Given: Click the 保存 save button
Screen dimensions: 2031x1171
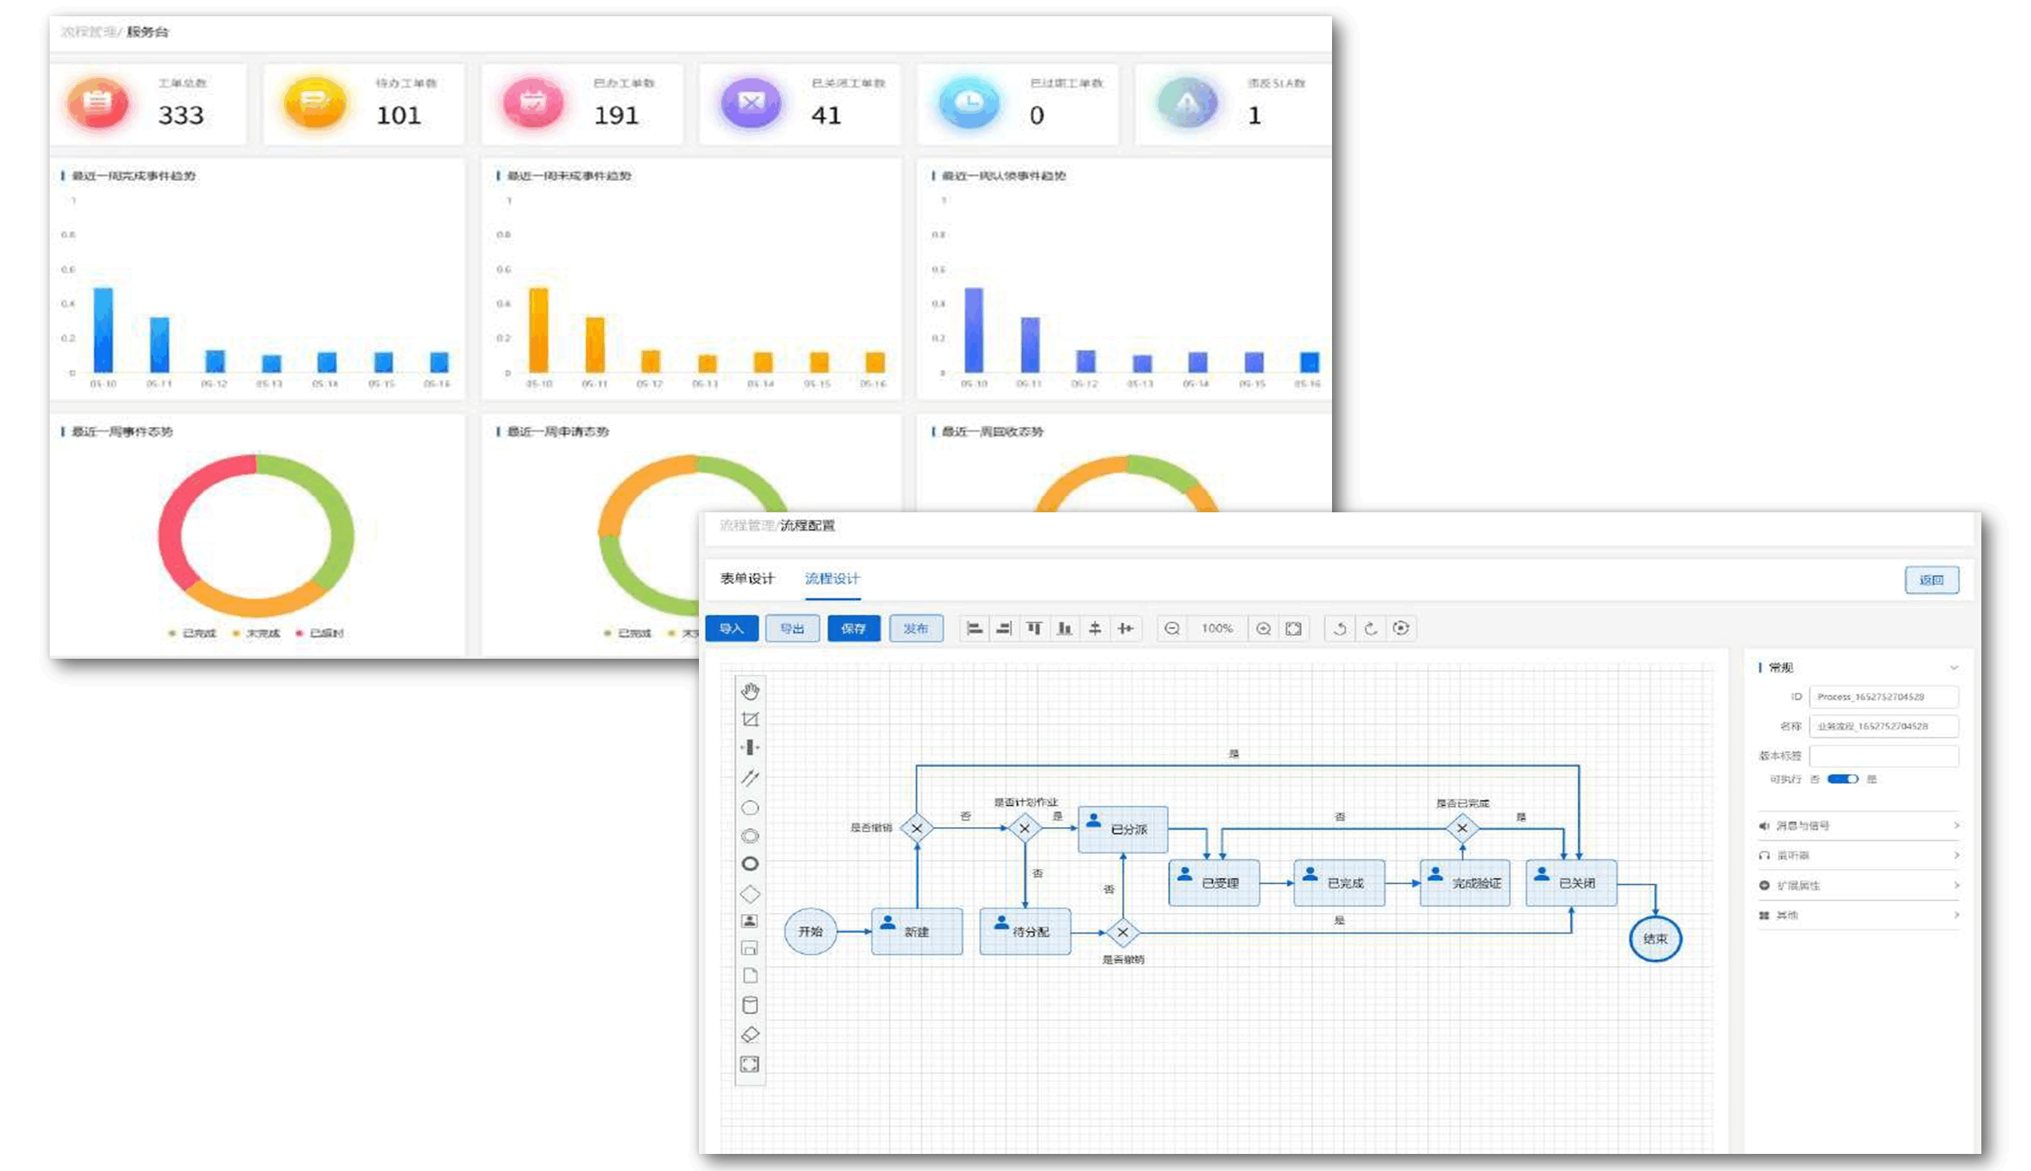Looking at the screenshot, I should tap(853, 629).
